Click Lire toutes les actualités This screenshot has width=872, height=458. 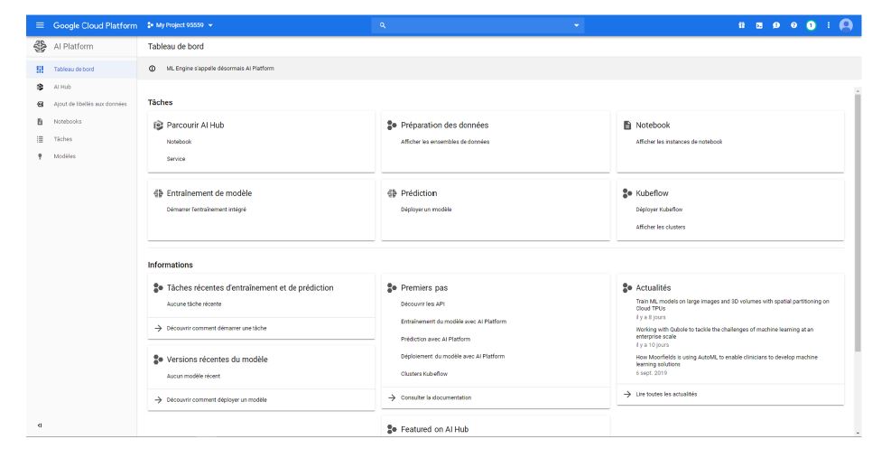pyautogui.click(x=666, y=394)
